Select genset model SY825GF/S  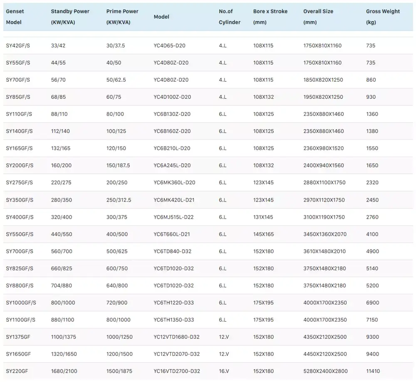20,268
